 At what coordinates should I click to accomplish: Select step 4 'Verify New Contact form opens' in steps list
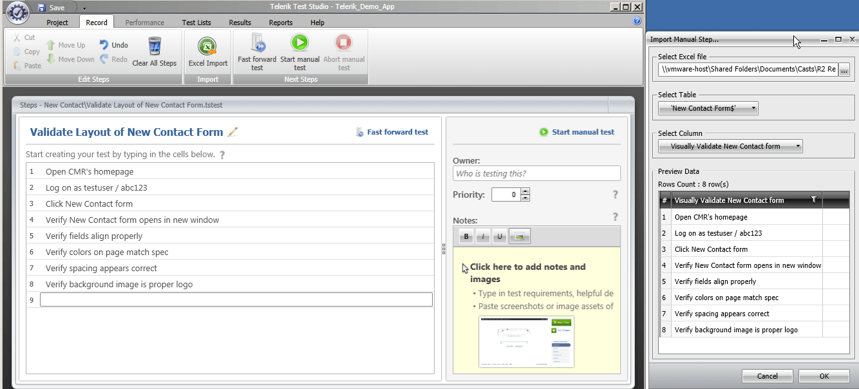pos(231,220)
